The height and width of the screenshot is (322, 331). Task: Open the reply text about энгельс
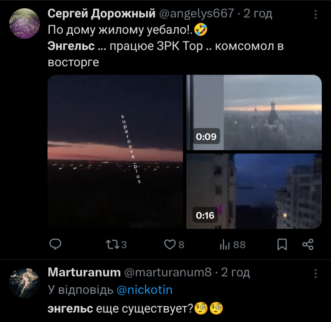135,309
